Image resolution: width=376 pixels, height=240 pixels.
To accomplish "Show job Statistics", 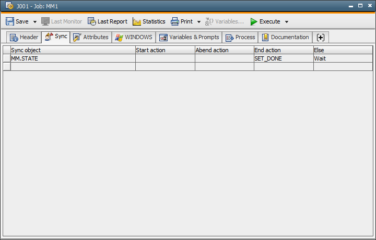I will tap(149, 21).
